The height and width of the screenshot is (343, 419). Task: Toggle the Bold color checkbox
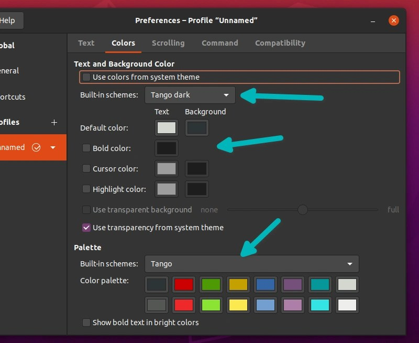click(86, 148)
